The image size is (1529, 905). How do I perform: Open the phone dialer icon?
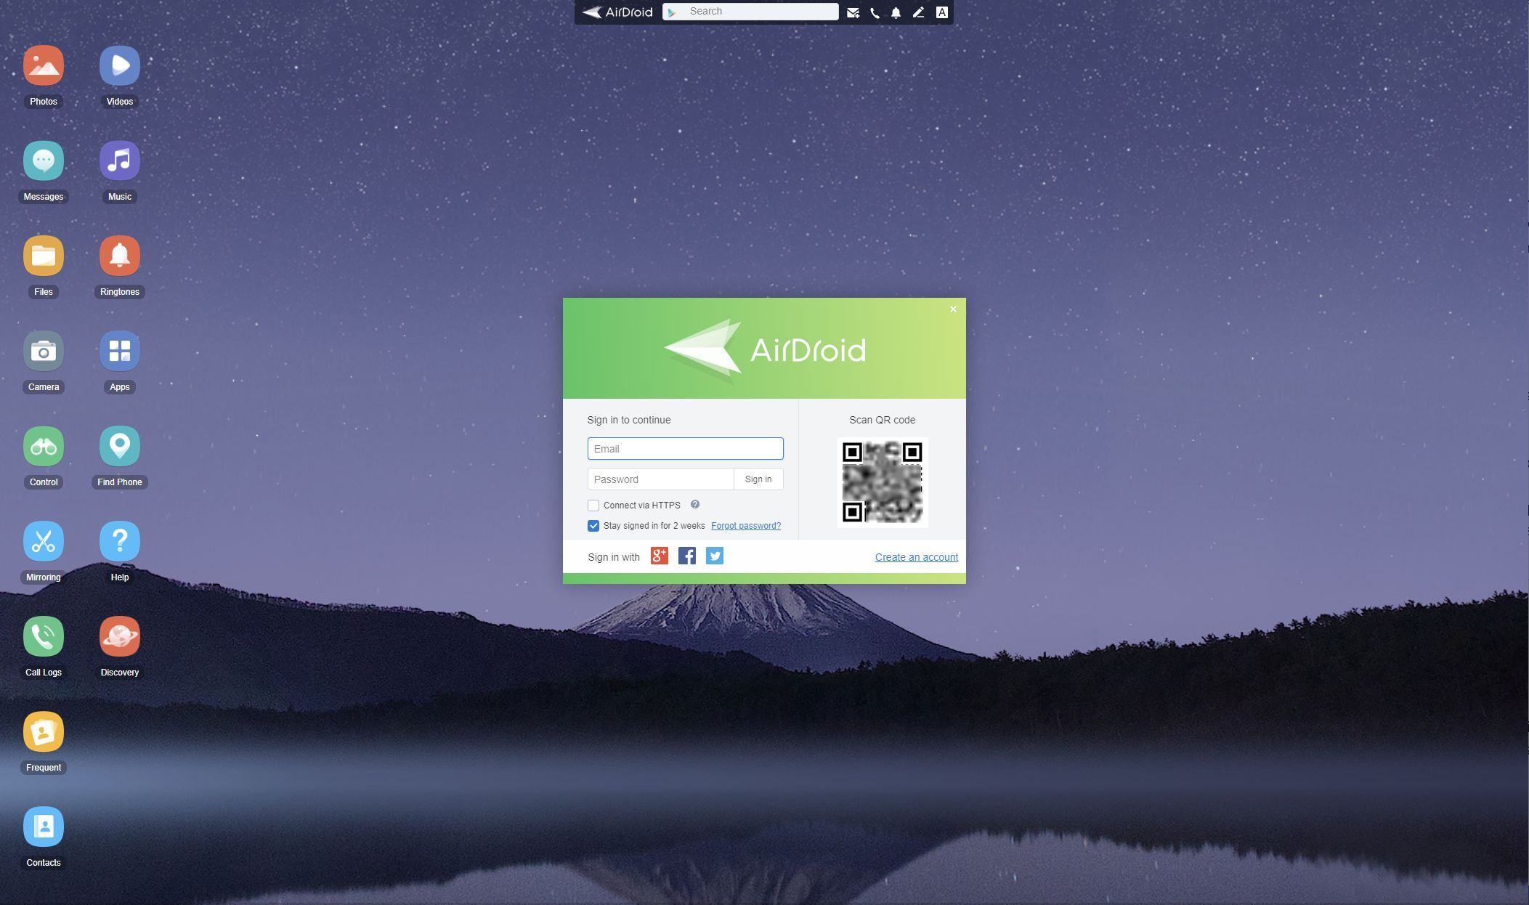click(x=875, y=12)
